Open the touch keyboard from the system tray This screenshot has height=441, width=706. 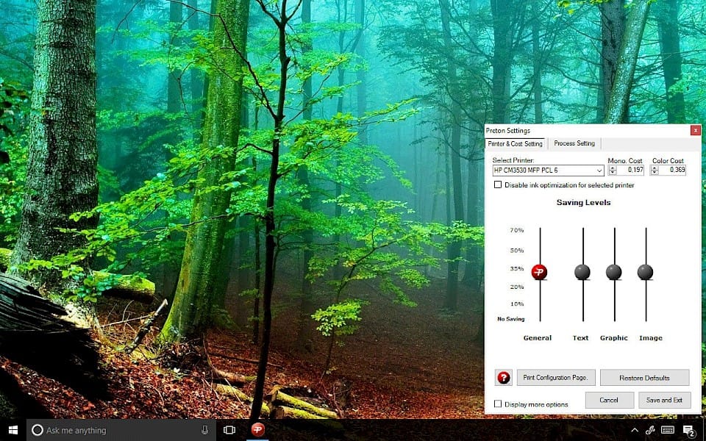point(668,430)
